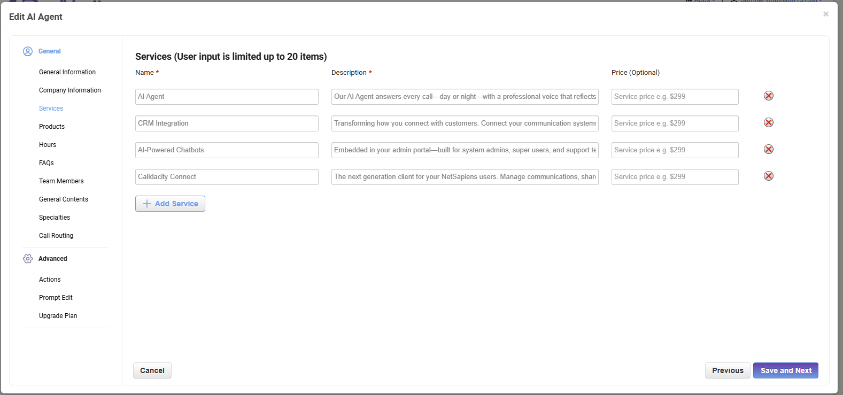Image resolution: width=843 pixels, height=395 pixels.
Task: Remove the Calldacity Connect service row
Action: click(768, 176)
